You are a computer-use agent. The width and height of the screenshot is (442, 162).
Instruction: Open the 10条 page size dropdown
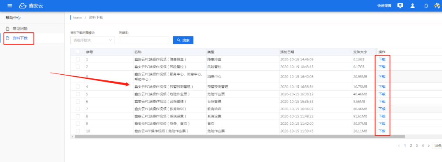tap(437, 146)
